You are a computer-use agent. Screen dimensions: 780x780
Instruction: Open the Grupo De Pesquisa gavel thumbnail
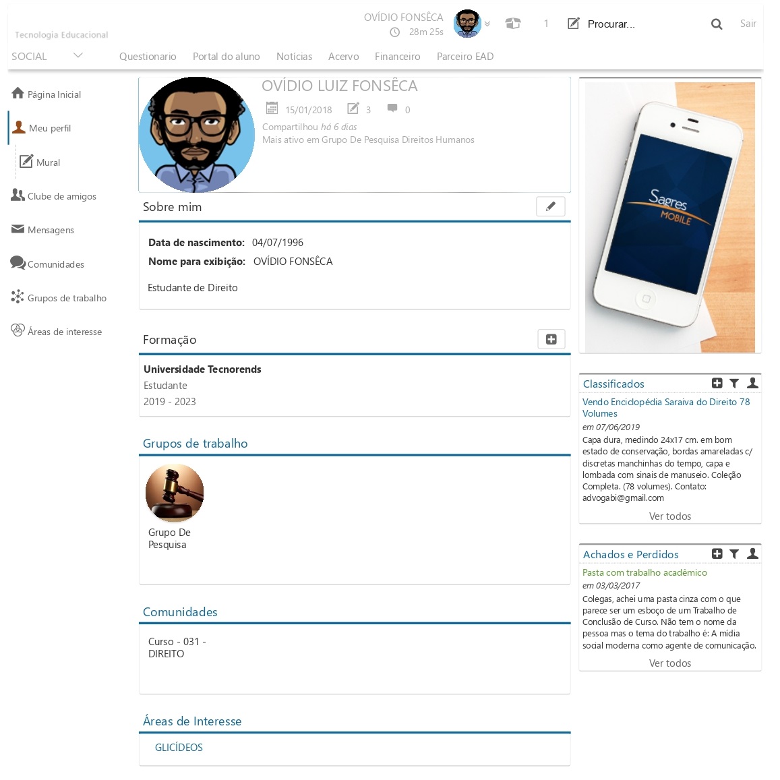coord(175,493)
